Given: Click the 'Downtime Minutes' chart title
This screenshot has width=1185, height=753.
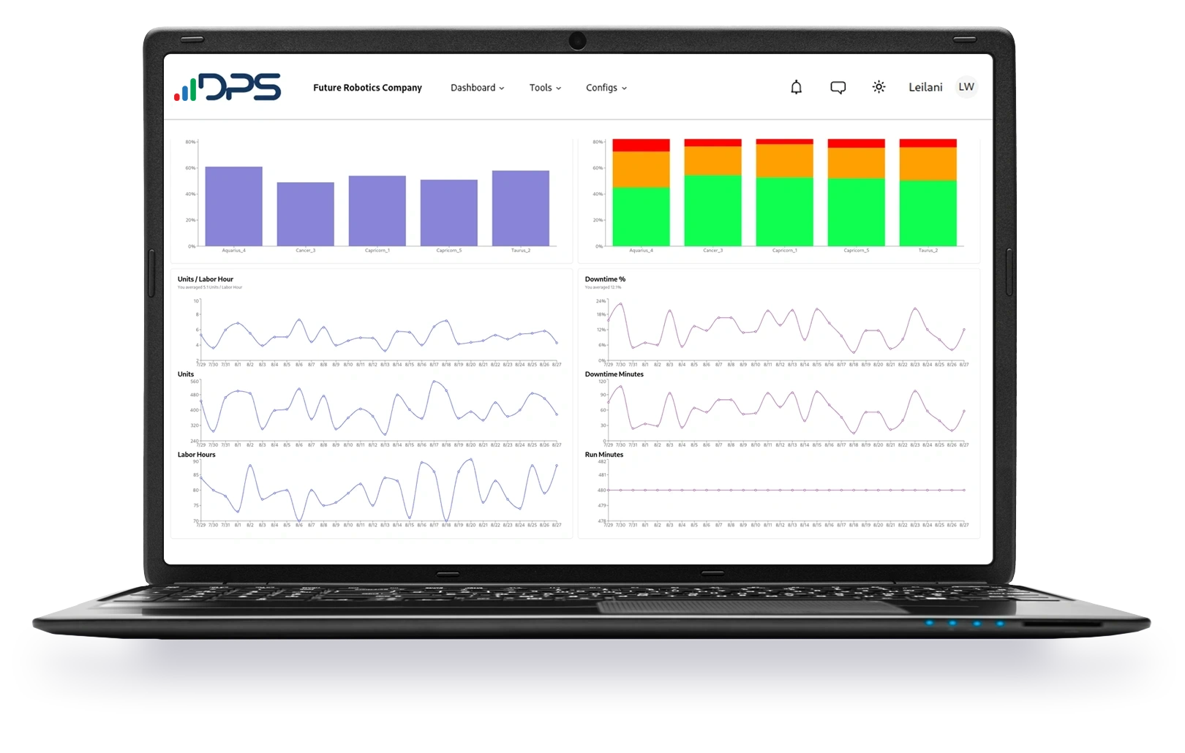Looking at the screenshot, I should click(614, 374).
